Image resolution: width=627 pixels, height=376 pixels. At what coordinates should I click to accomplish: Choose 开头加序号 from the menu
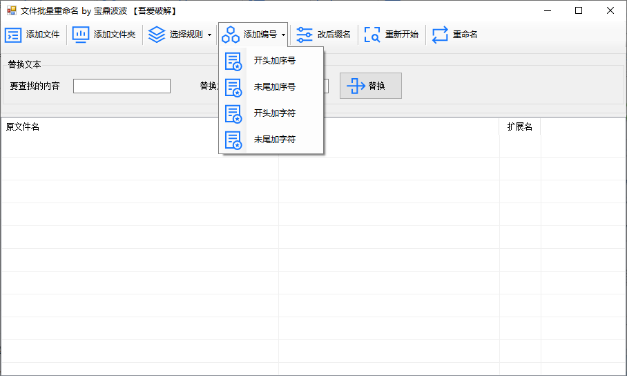click(x=274, y=61)
